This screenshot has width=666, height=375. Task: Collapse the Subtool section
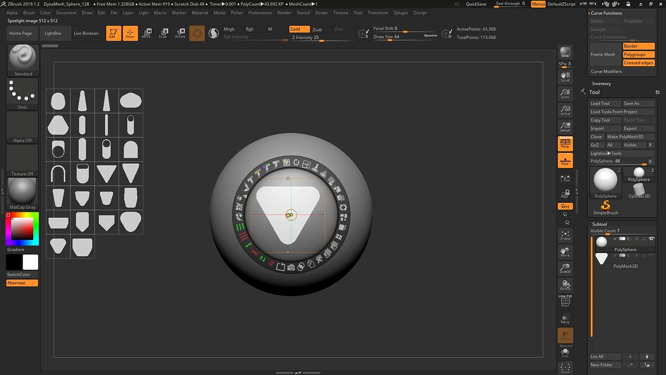tap(599, 224)
